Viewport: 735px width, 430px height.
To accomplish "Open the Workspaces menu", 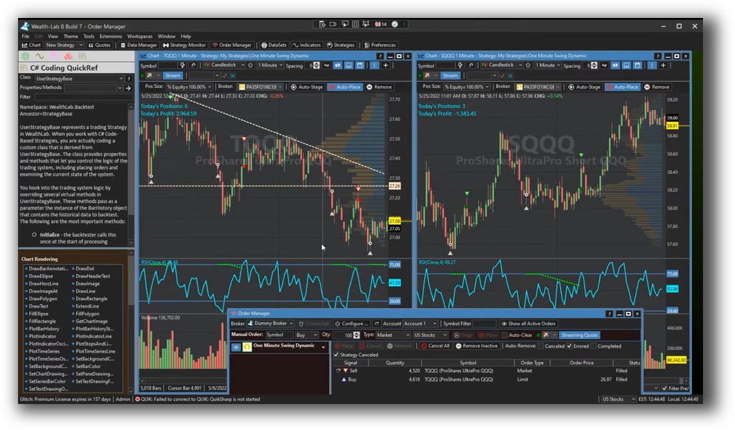I will pos(141,35).
